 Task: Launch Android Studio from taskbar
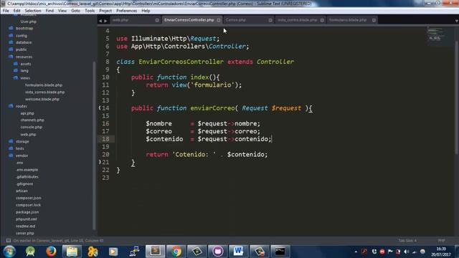[x=30, y=252]
